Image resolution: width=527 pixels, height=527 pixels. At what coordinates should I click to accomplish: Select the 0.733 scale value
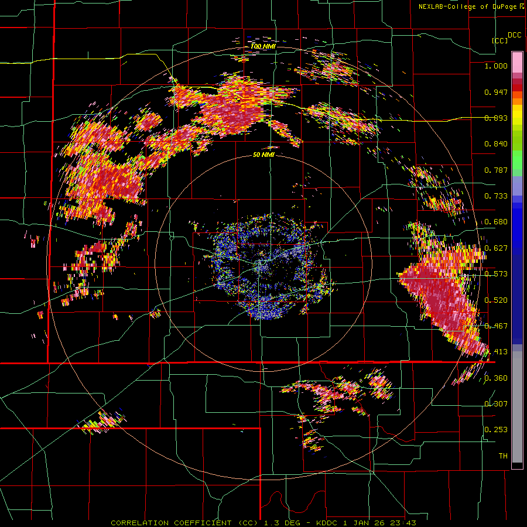click(x=496, y=196)
